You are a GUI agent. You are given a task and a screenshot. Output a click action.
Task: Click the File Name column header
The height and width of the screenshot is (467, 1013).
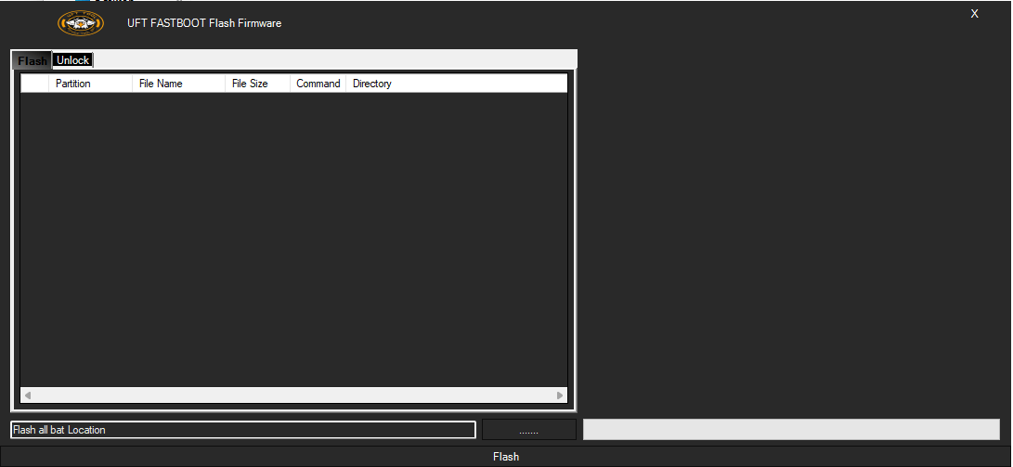[179, 84]
